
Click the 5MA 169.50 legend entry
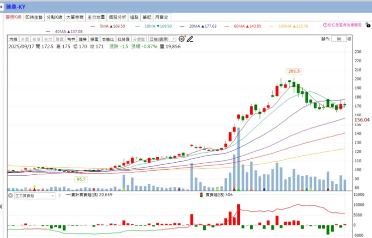coord(108,26)
